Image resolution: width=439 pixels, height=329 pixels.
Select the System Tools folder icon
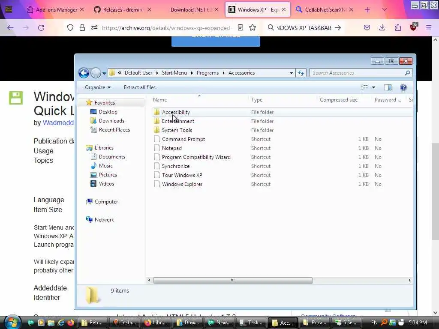pos(157,130)
